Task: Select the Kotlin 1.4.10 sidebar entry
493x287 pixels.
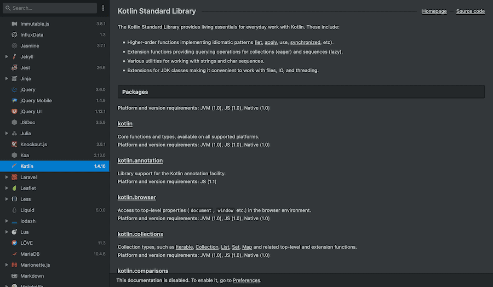Action: coord(55,167)
